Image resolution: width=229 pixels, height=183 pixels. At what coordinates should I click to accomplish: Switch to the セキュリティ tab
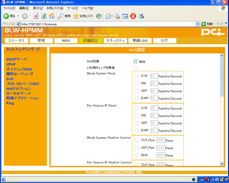(x=115, y=40)
